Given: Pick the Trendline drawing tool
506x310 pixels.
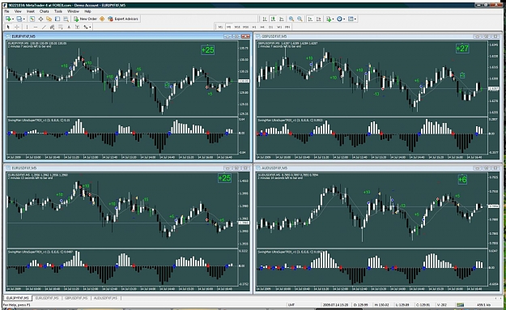Looking at the screenshot, I should tap(44, 27).
